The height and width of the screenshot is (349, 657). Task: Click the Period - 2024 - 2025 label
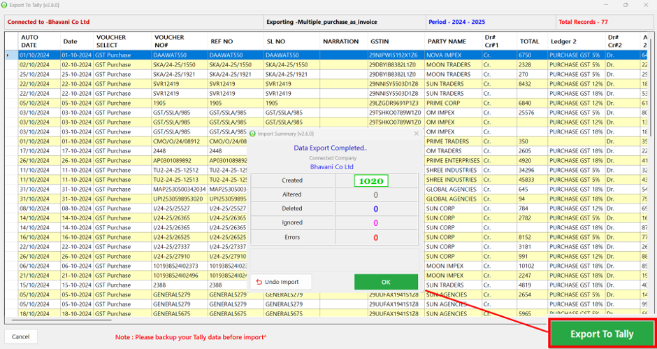pos(456,22)
